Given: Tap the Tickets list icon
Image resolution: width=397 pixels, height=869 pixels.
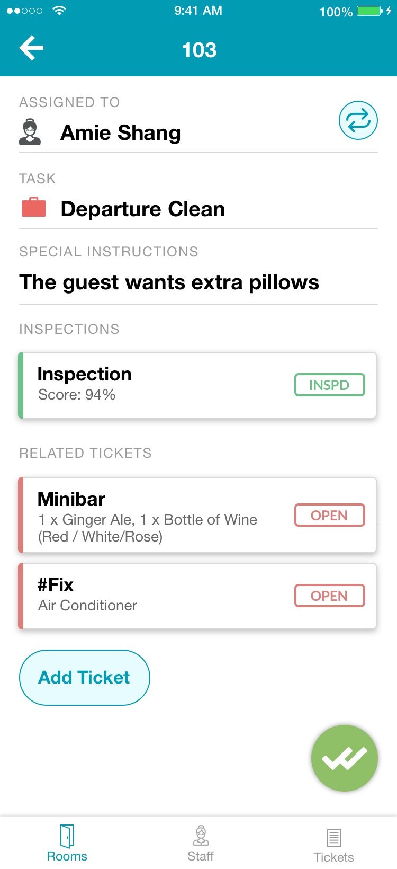Looking at the screenshot, I should click(333, 838).
